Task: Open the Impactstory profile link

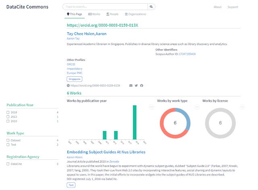Action: [x=74, y=69]
